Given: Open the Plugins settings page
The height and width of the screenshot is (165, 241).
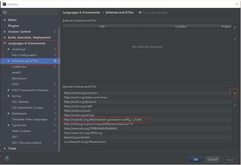Looking at the screenshot, I should pos(14,26).
